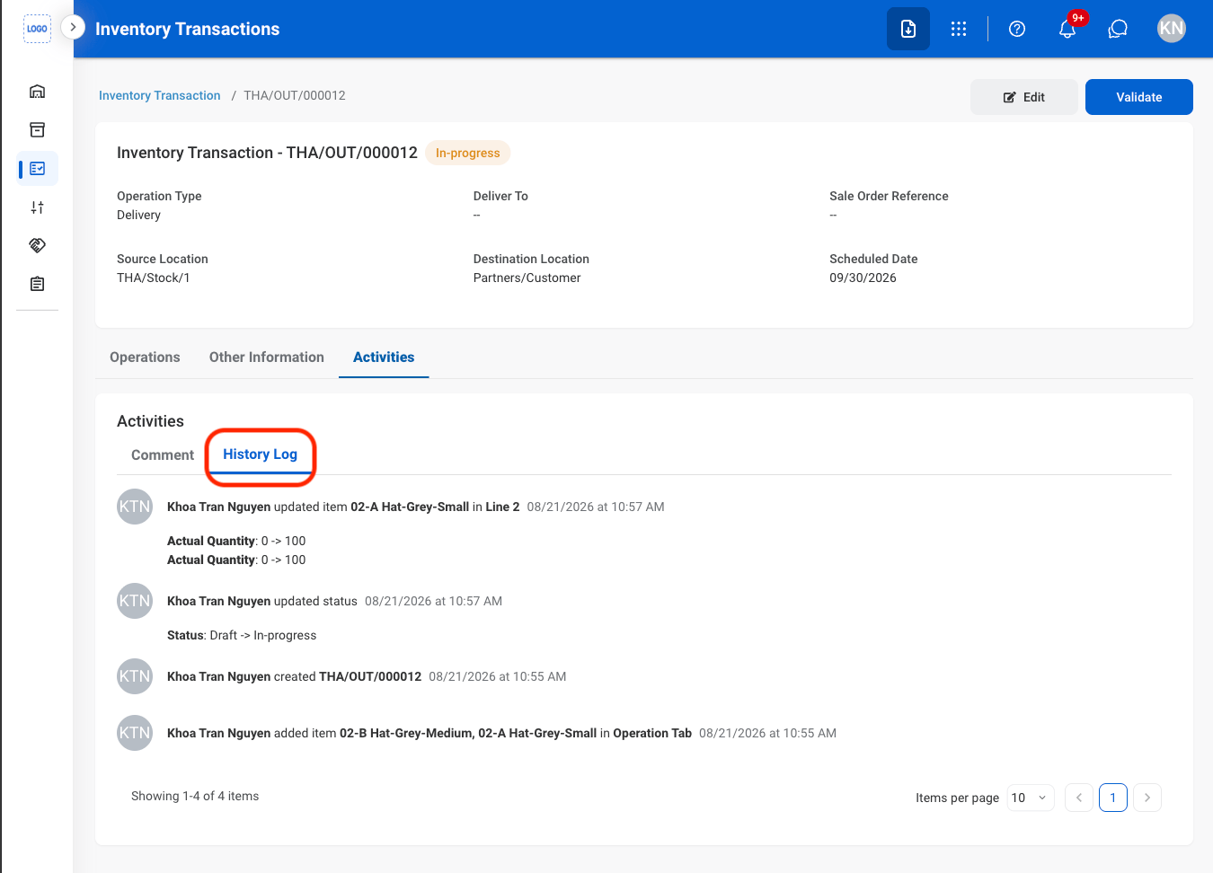Click KTN avatar beside 'updated status' entry

coord(135,601)
